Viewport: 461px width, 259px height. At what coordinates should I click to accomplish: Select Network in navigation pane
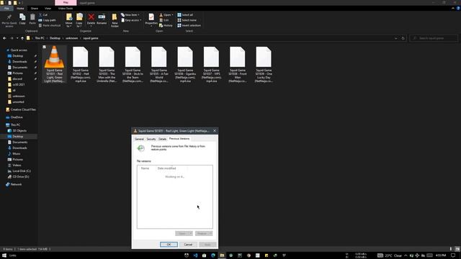pyautogui.click(x=16, y=184)
